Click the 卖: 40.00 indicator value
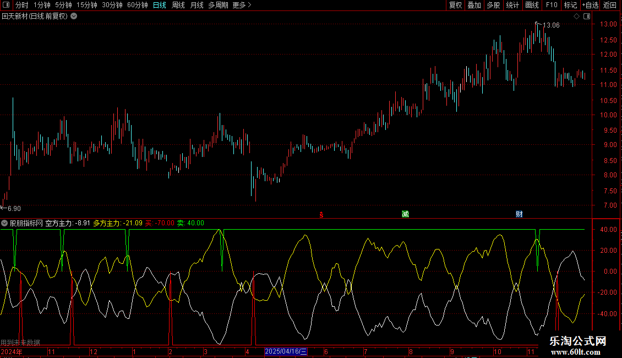This screenshot has height=358, width=622. point(190,223)
